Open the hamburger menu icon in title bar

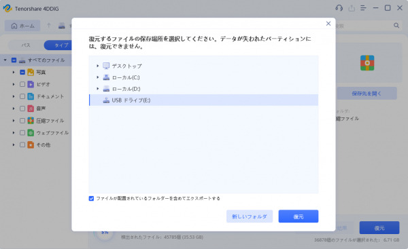click(363, 8)
